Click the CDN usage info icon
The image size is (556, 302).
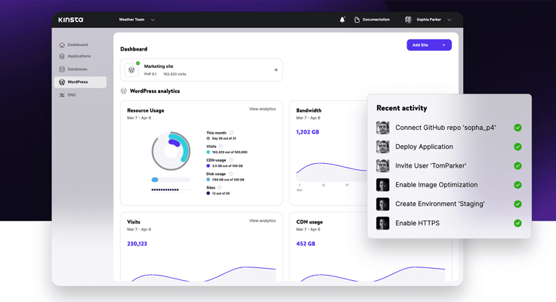(231, 160)
